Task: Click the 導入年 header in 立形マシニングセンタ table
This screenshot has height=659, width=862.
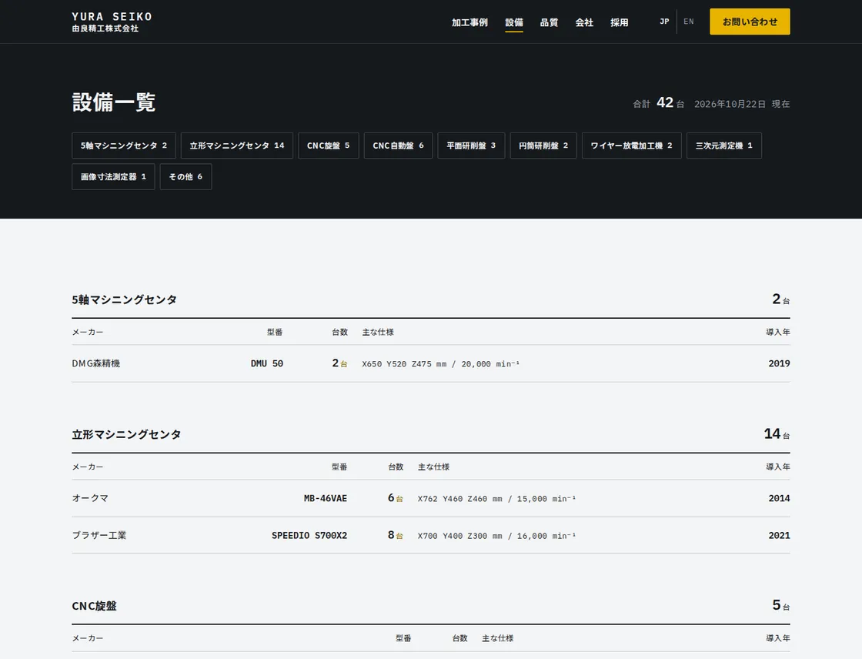Action: [778, 467]
